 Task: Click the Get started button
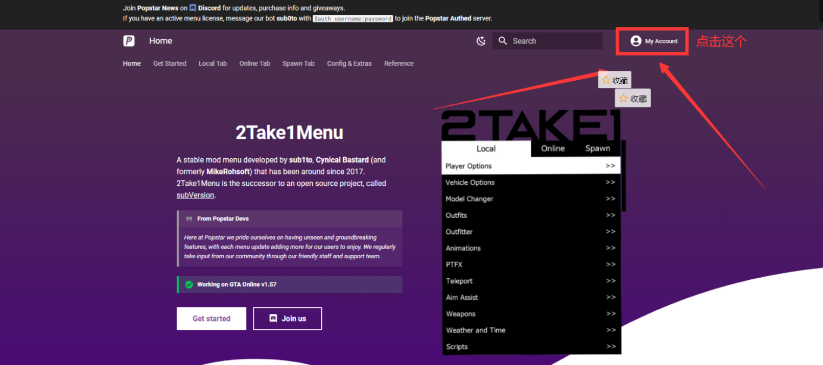[211, 319]
